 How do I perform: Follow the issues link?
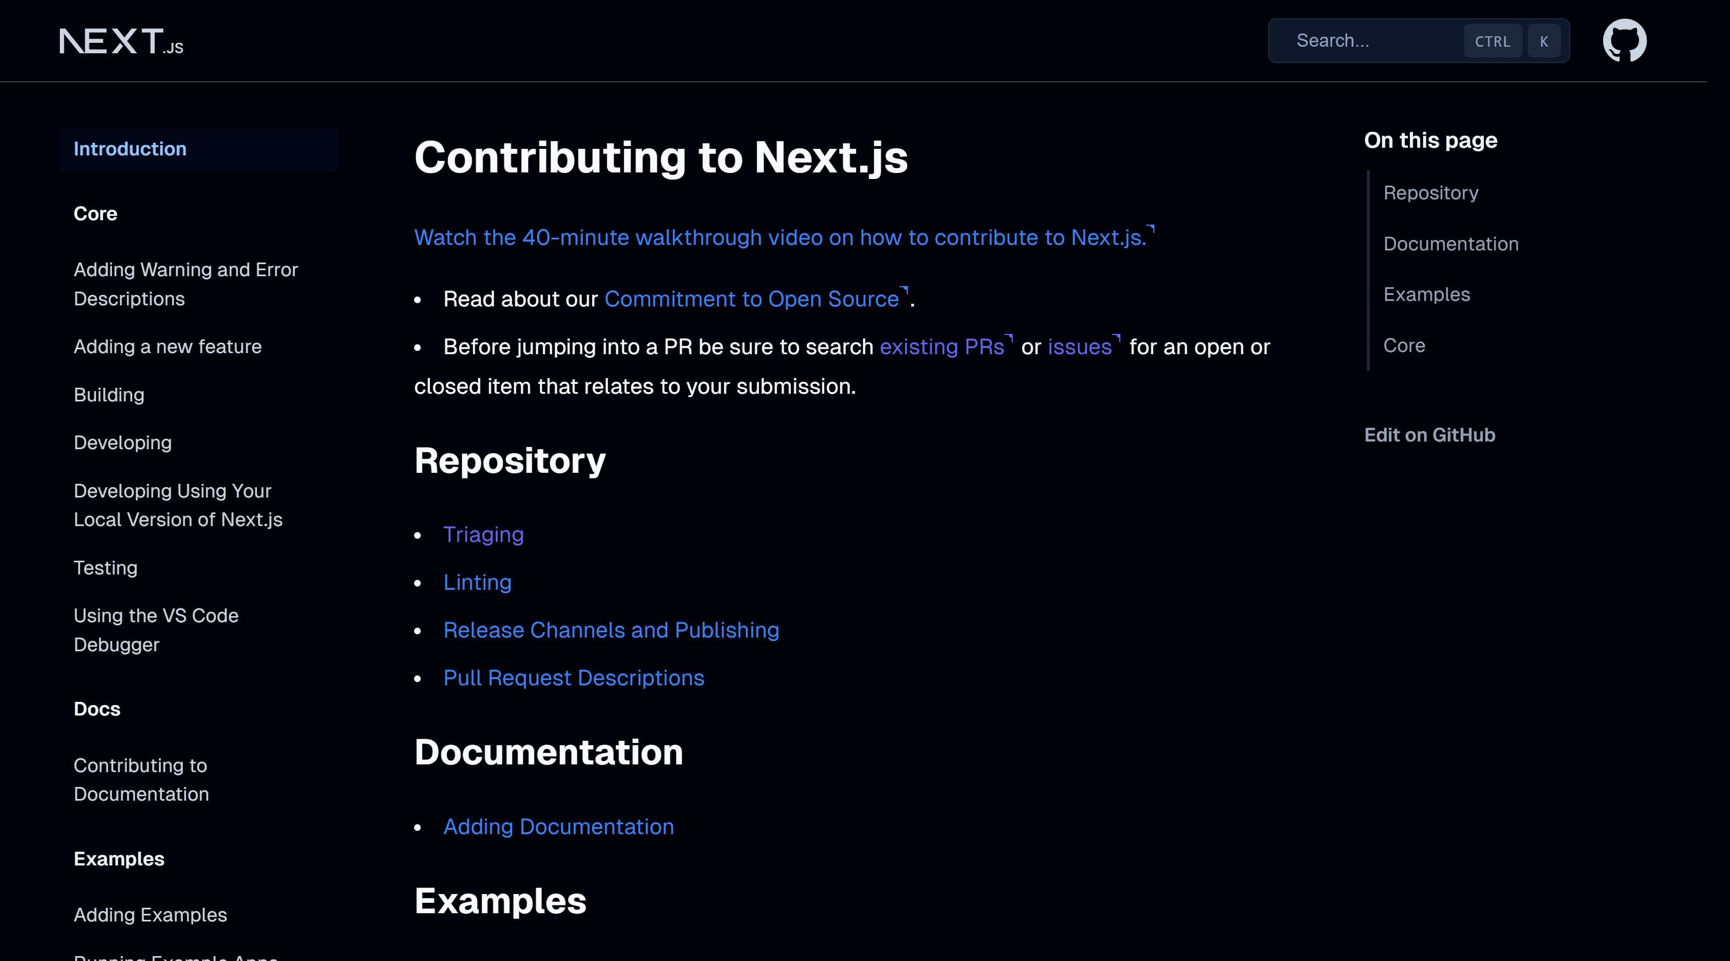pyautogui.click(x=1079, y=347)
